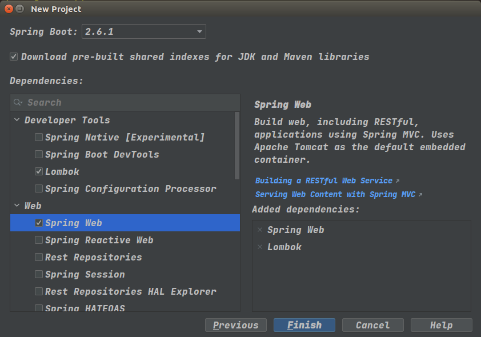Collapse the Web group
481x337 pixels.
tap(17, 206)
